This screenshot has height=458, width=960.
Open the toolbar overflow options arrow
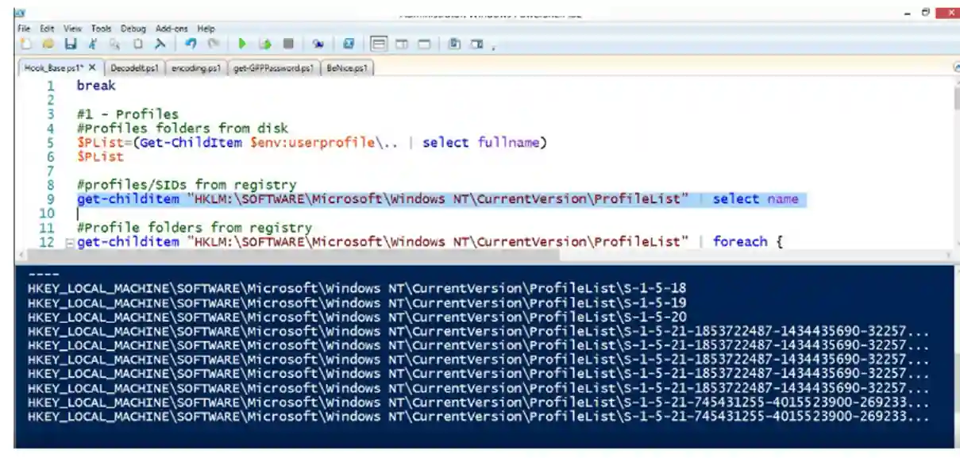point(494,48)
